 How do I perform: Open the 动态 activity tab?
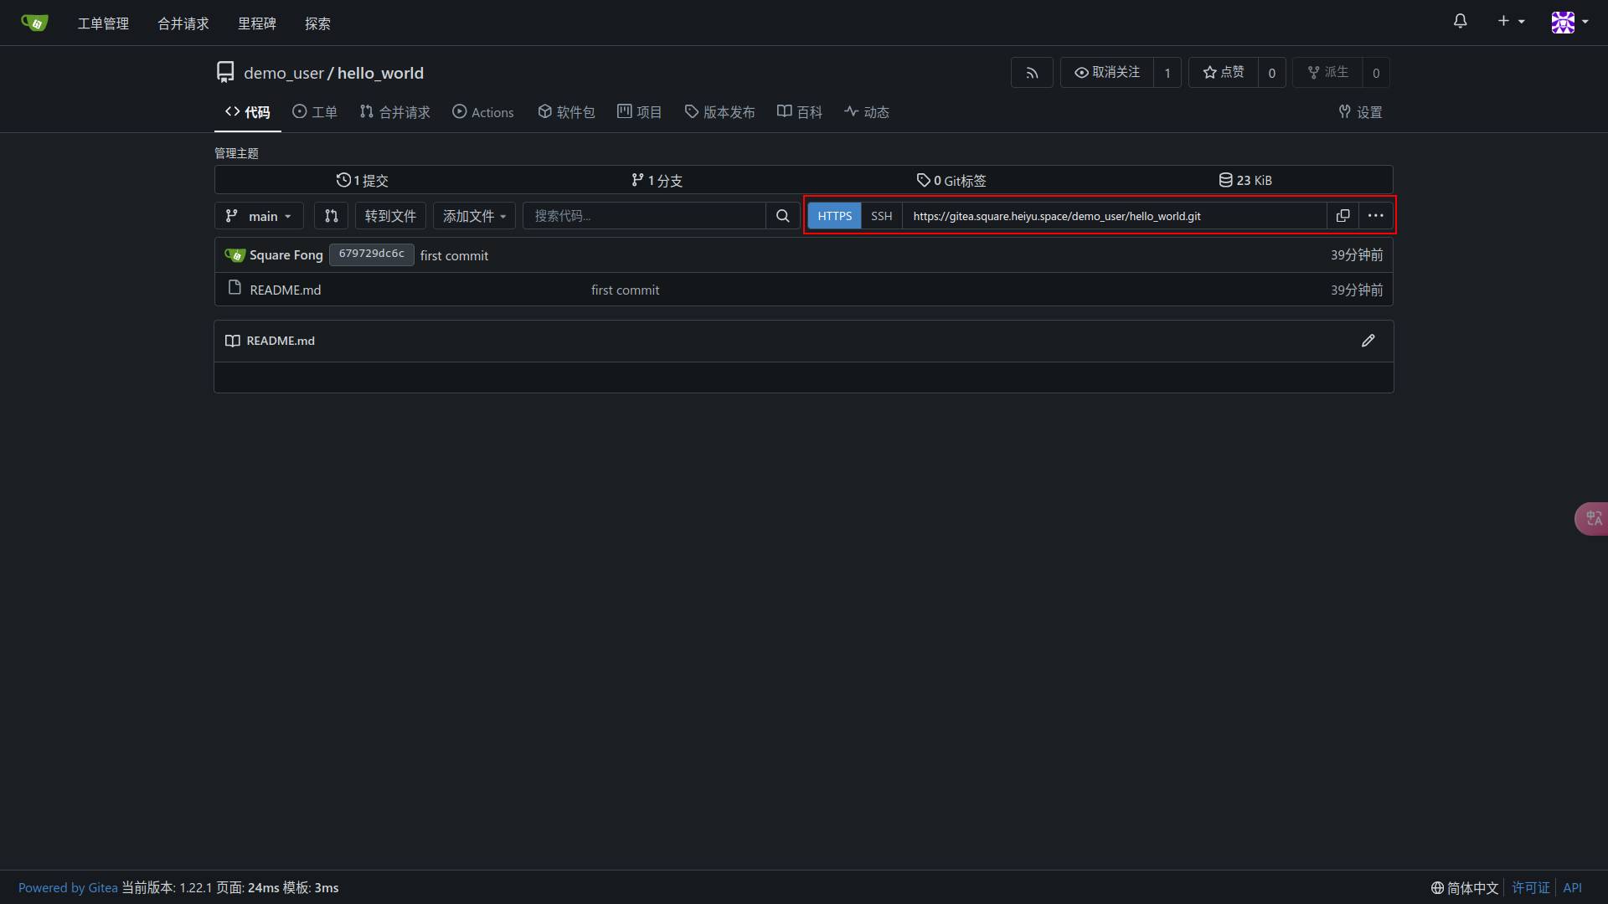[867, 112]
